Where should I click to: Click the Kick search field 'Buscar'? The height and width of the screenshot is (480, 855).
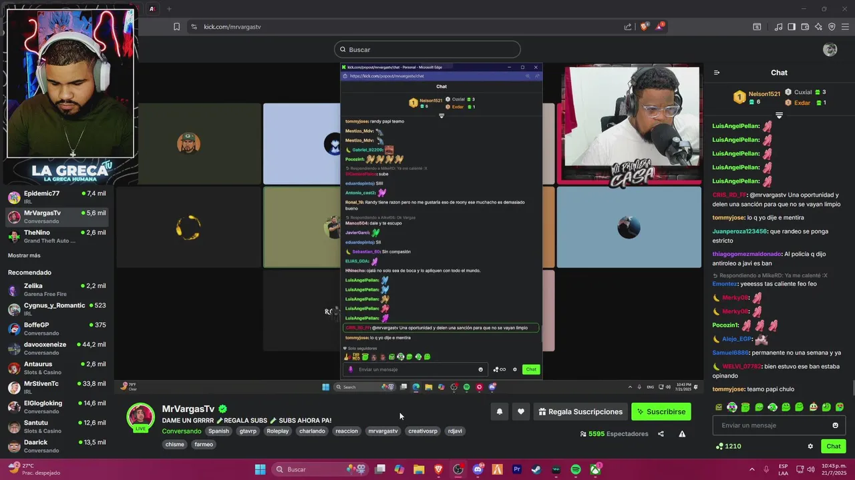tap(427, 49)
